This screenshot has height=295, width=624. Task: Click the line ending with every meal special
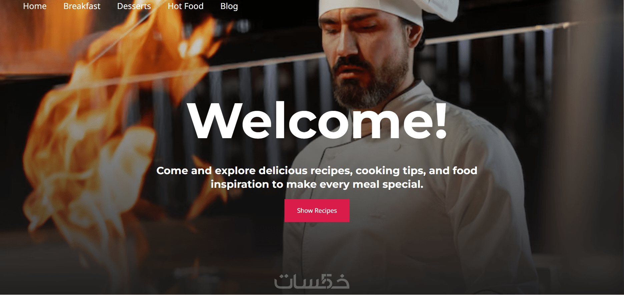point(317,184)
